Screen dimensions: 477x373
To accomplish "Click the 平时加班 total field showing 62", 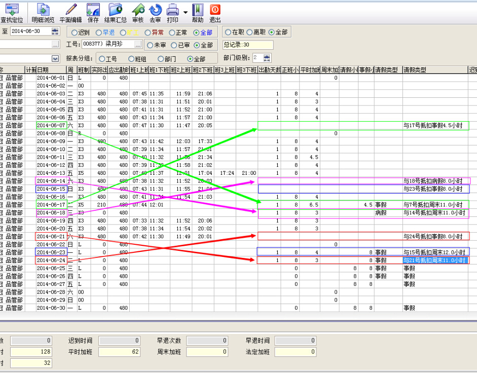I will pos(119,352).
